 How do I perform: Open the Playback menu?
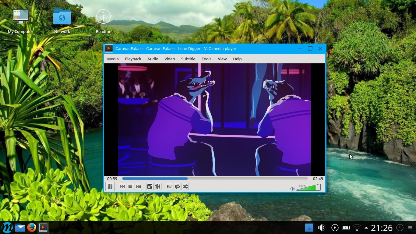point(133,59)
